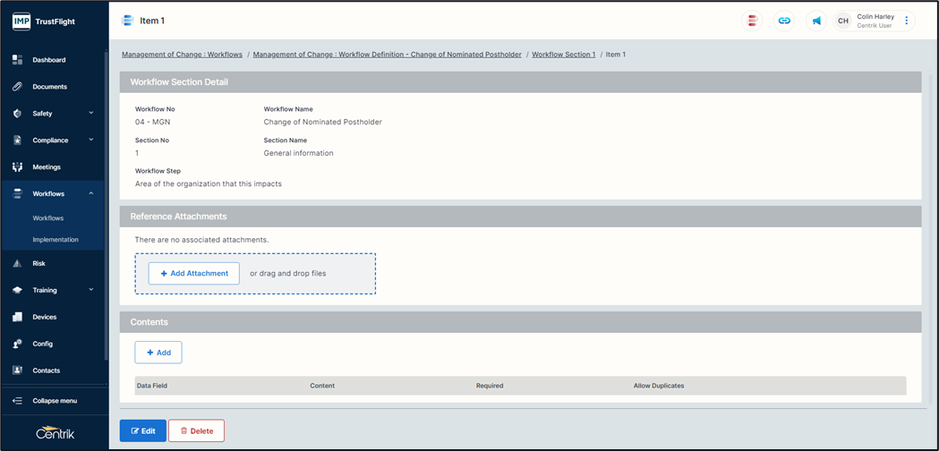
Task: Click the Meetings icon in sidebar
Action: click(x=17, y=167)
